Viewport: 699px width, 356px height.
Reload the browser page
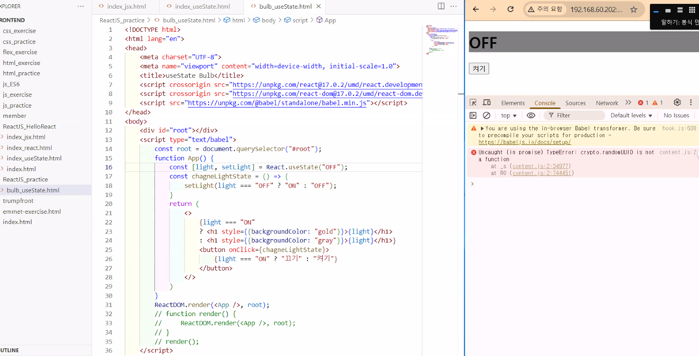point(510,9)
